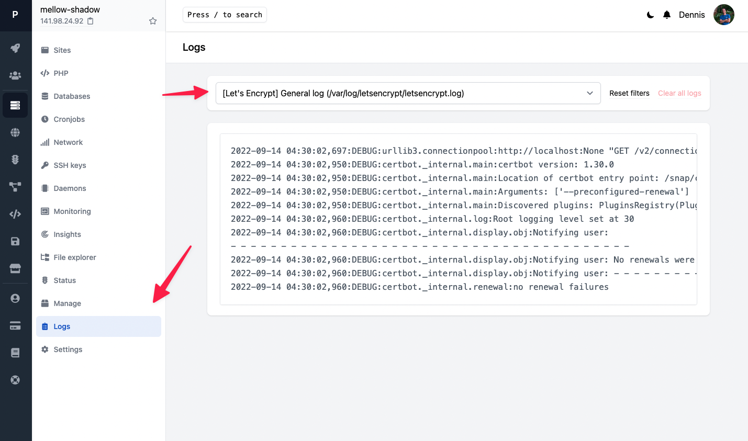Viewport: 748px width, 441px height.
Task: Star the mellow-shadow server as favorite
Action: click(153, 21)
